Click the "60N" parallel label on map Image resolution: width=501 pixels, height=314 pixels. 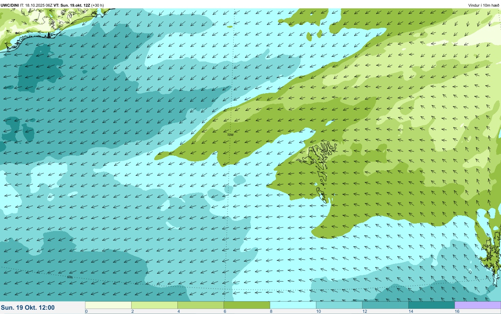point(70,277)
